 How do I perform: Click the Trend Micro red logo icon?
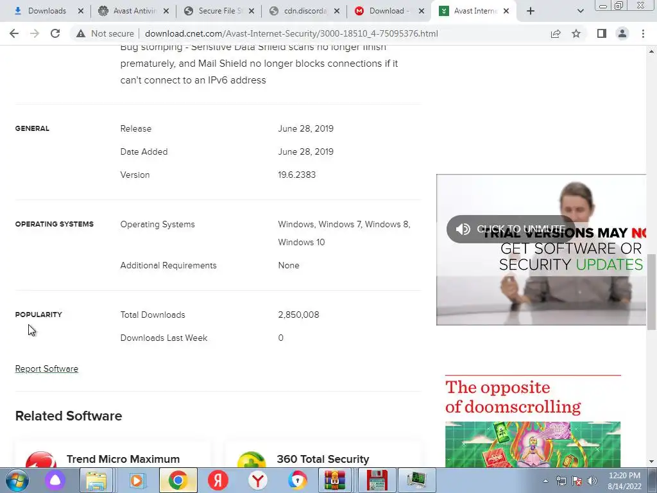pos(40,460)
